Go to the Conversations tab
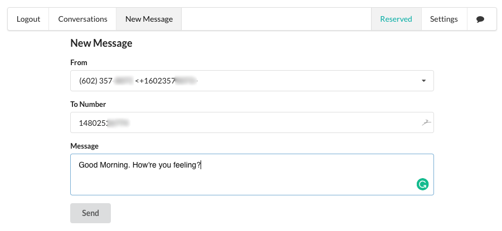 tap(82, 19)
